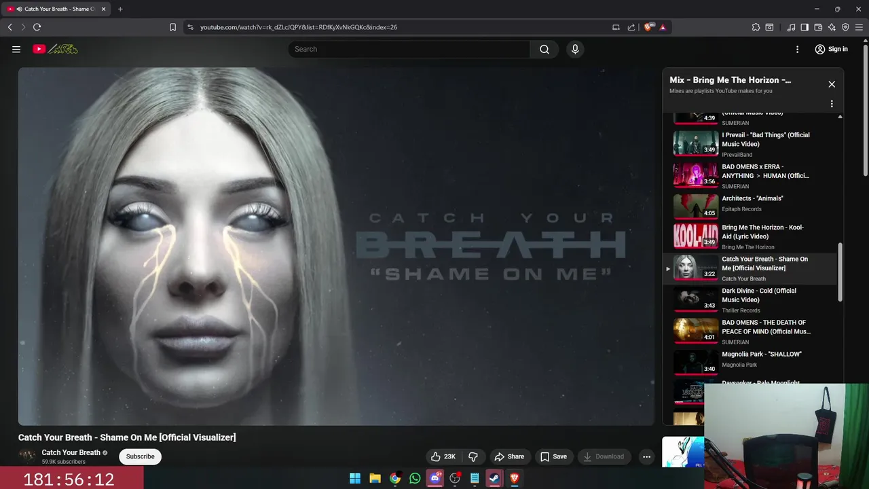Share the video
The height and width of the screenshot is (489, 869).
[509, 456]
